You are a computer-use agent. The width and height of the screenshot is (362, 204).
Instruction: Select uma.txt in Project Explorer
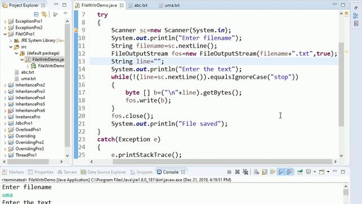tap(28, 79)
